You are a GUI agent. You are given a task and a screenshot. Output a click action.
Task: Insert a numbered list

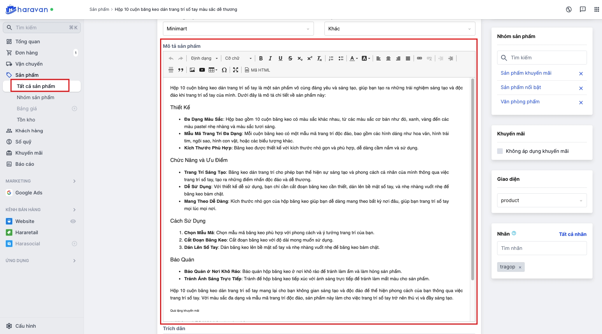coord(331,59)
